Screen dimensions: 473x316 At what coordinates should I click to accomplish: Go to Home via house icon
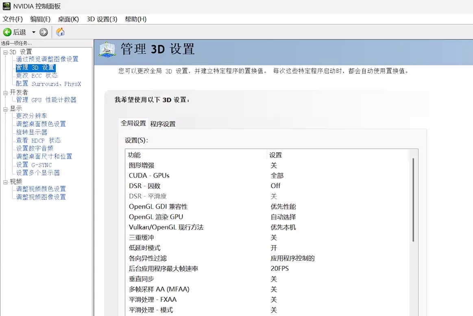[x=60, y=32]
